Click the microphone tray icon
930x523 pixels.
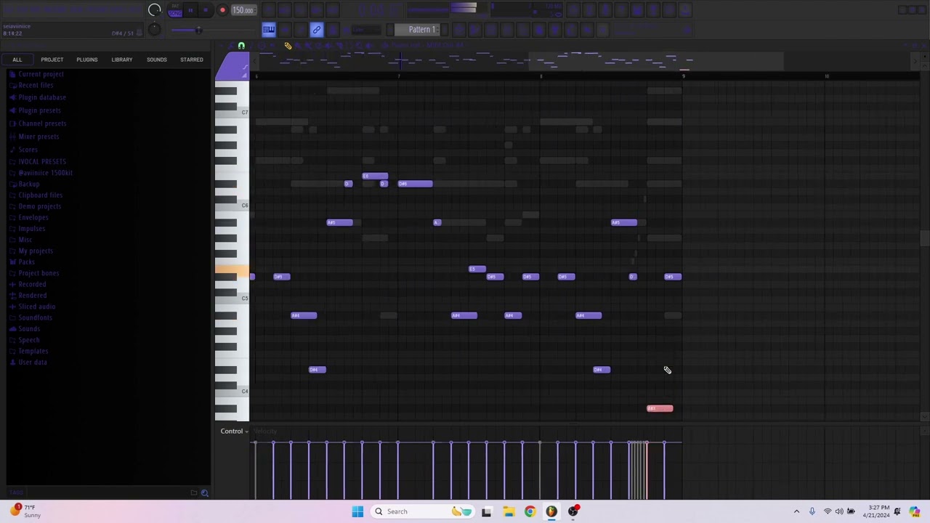[812, 511]
